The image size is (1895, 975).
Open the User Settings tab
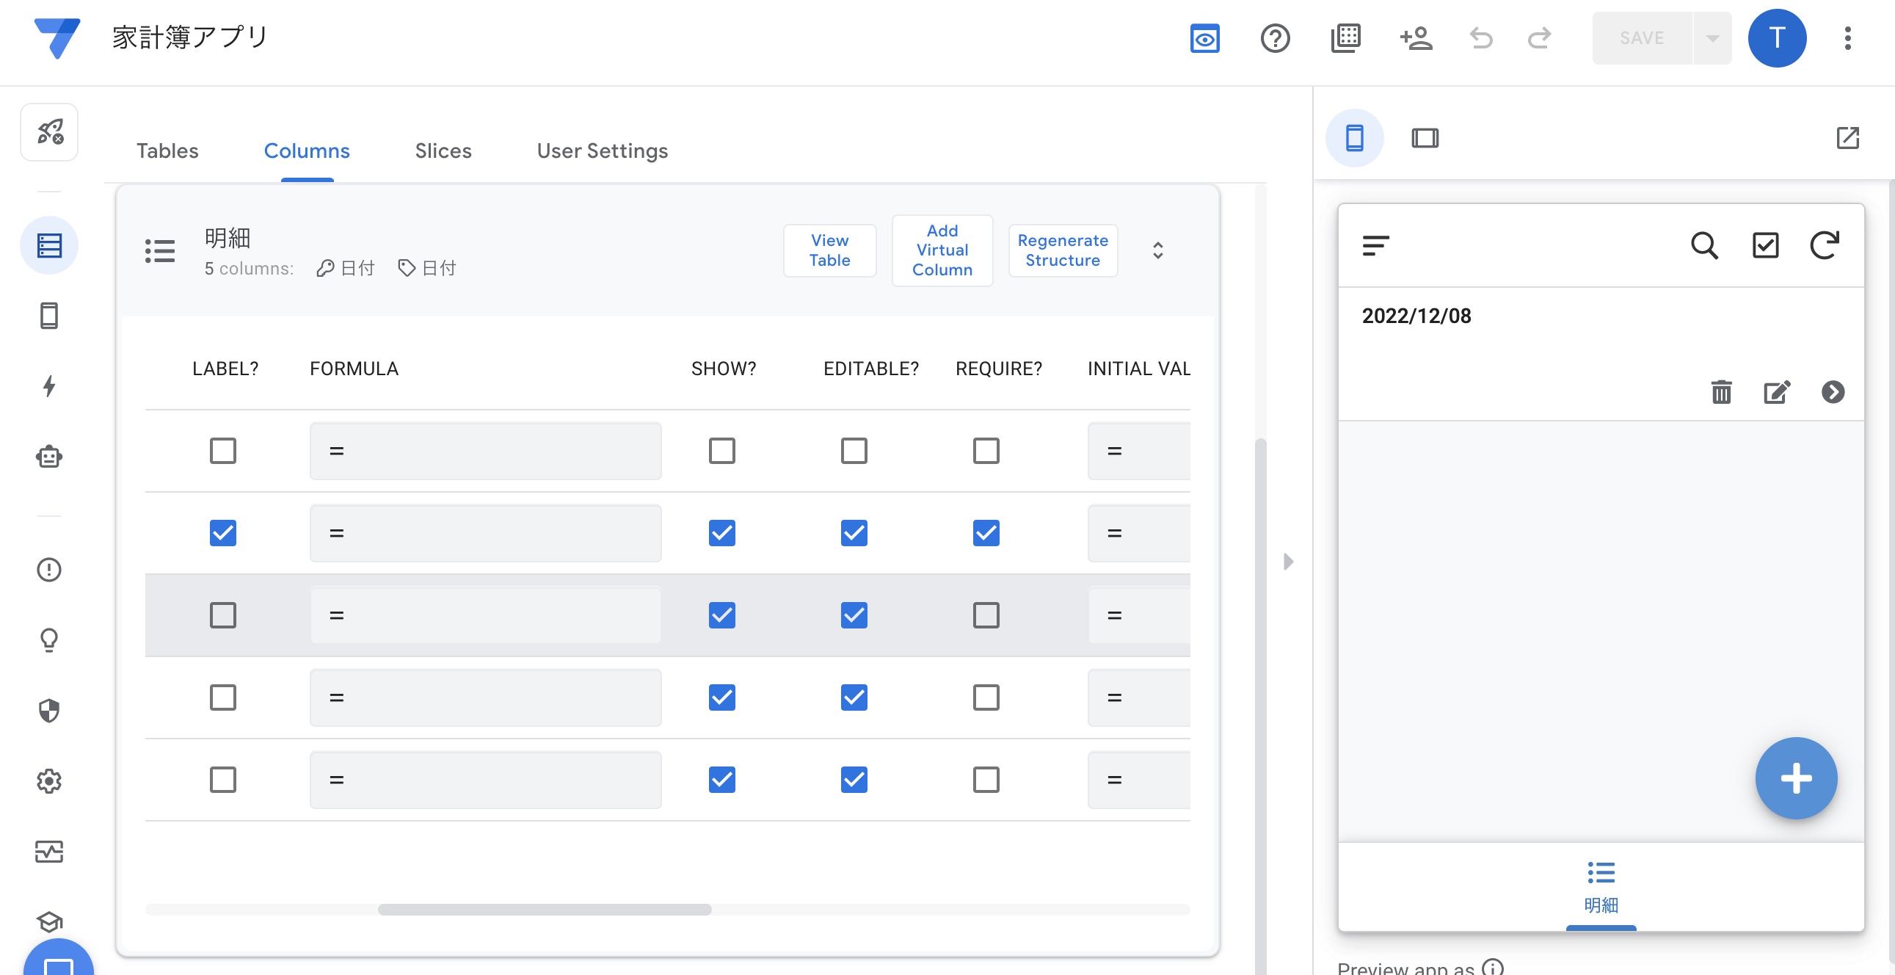pyautogui.click(x=602, y=150)
